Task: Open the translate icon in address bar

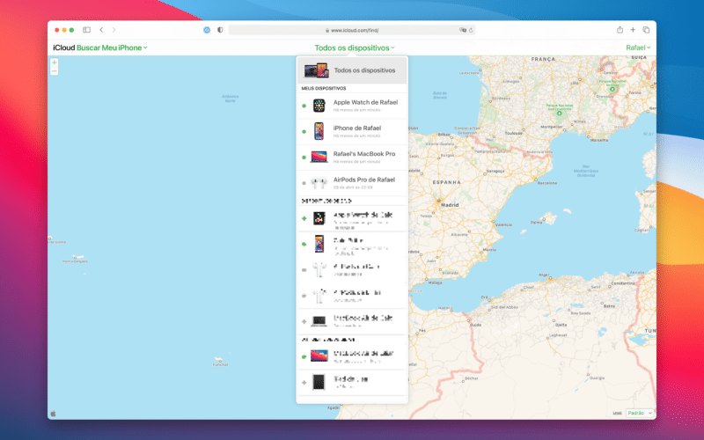Action: (463, 30)
